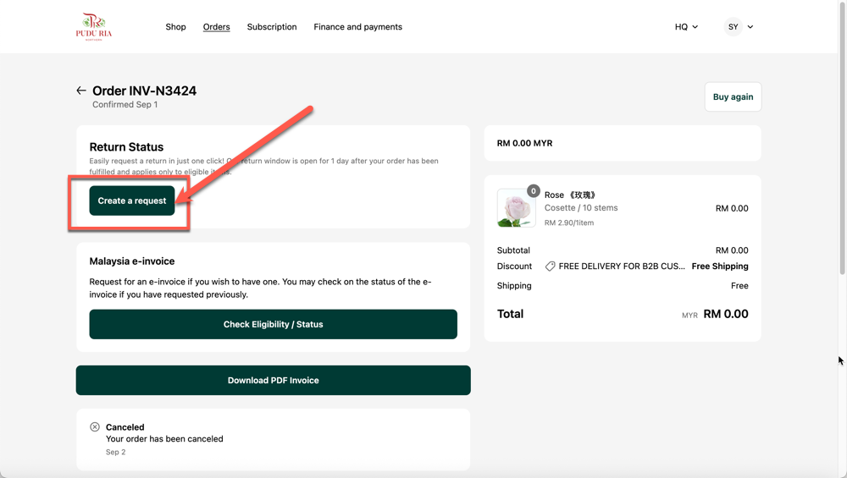
Task: Click the page's vertical scrollbar
Action: click(842, 169)
